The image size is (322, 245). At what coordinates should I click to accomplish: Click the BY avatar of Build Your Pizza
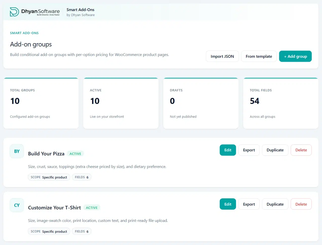click(17, 151)
